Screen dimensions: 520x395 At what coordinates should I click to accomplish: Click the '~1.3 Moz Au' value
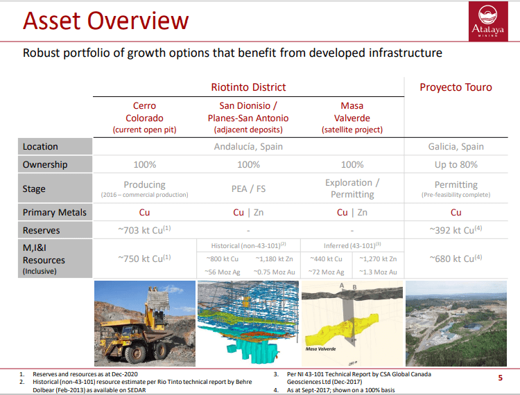[378, 272]
